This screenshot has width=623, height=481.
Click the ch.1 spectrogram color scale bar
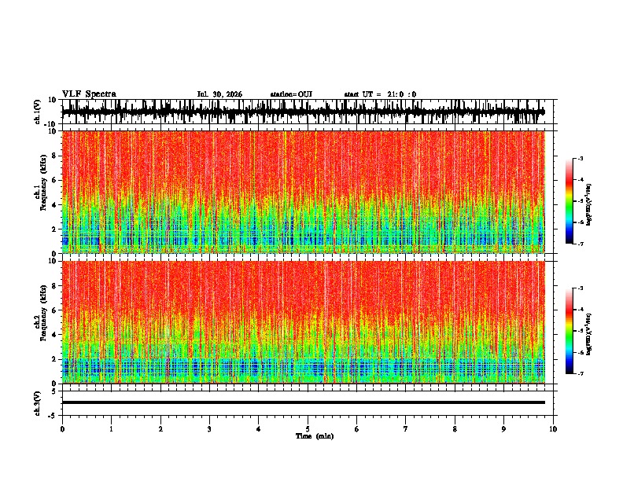pyautogui.click(x=570, y=201)
